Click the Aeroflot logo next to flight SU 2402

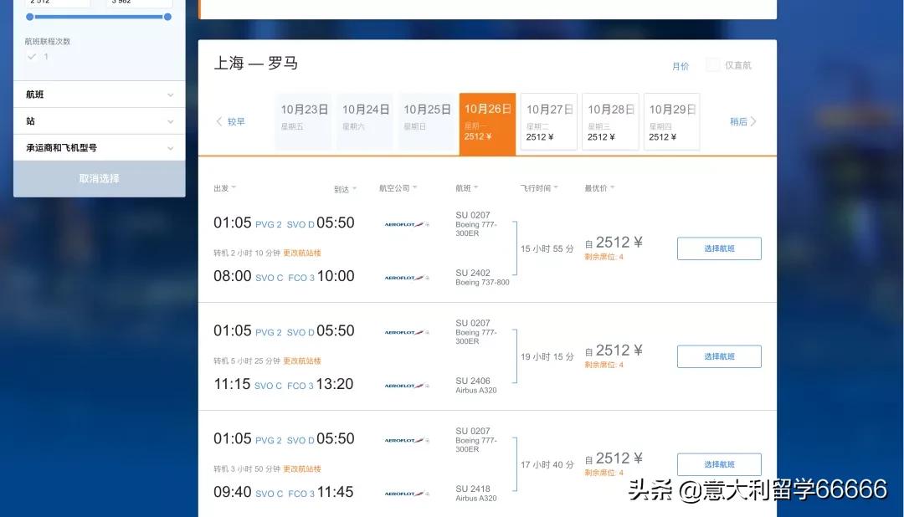tap(406, 276)
